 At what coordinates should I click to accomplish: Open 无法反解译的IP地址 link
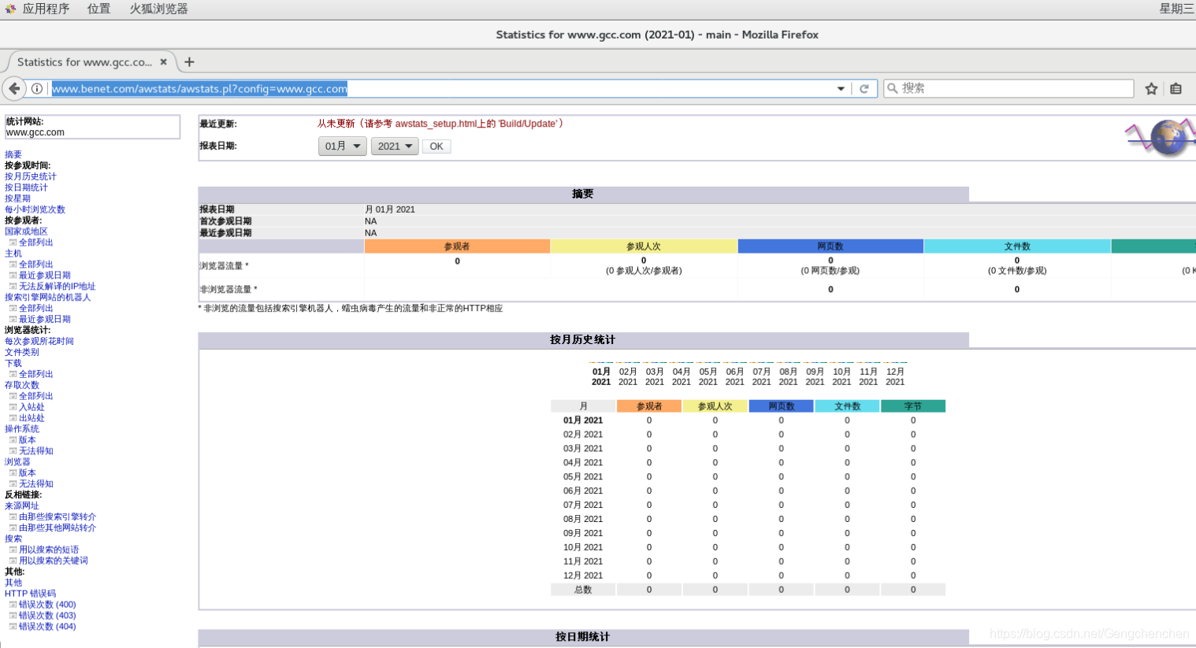click(x=57, y=287)
